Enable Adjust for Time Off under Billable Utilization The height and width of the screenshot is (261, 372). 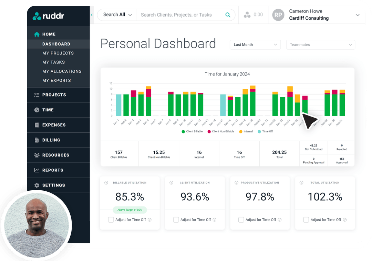[x=111, y=220]
